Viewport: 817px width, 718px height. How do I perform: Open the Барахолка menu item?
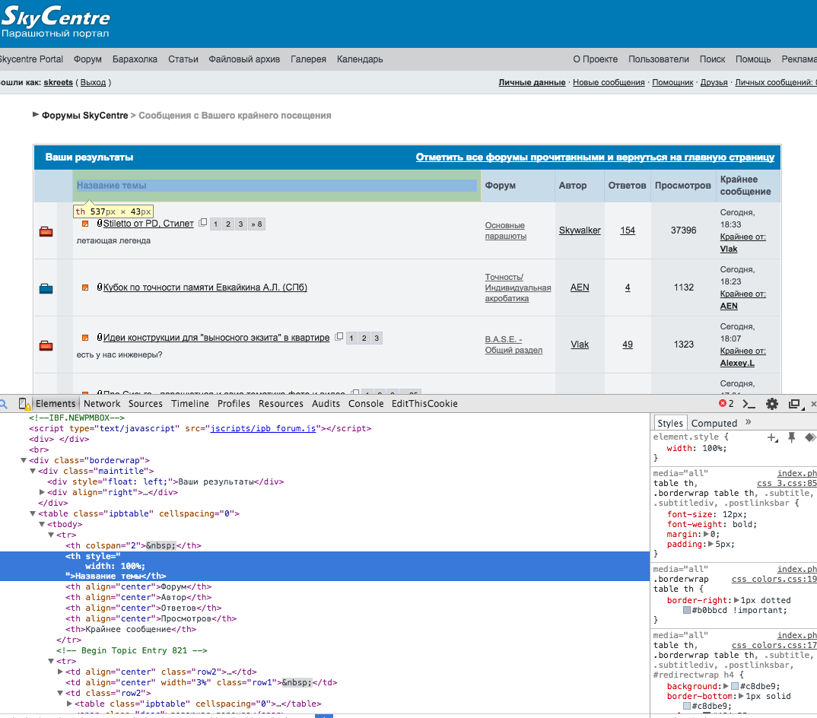click(135, 59)
